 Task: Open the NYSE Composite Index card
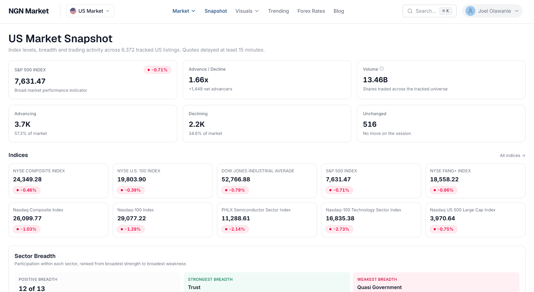58,181
